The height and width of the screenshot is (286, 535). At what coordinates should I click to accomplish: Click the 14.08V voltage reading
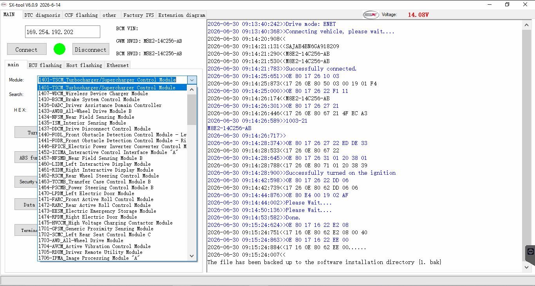418,15
